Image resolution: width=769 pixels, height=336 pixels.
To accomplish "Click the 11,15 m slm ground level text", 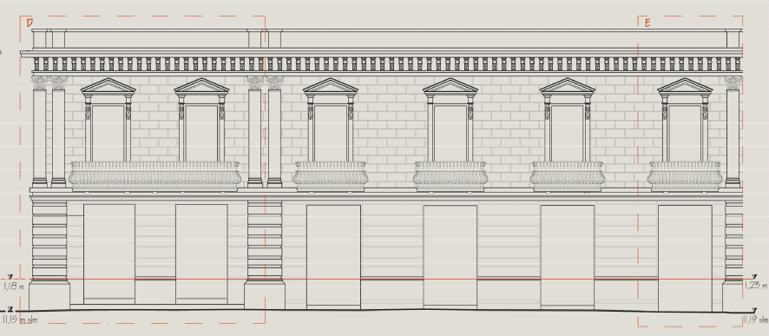I will point(20,320).
